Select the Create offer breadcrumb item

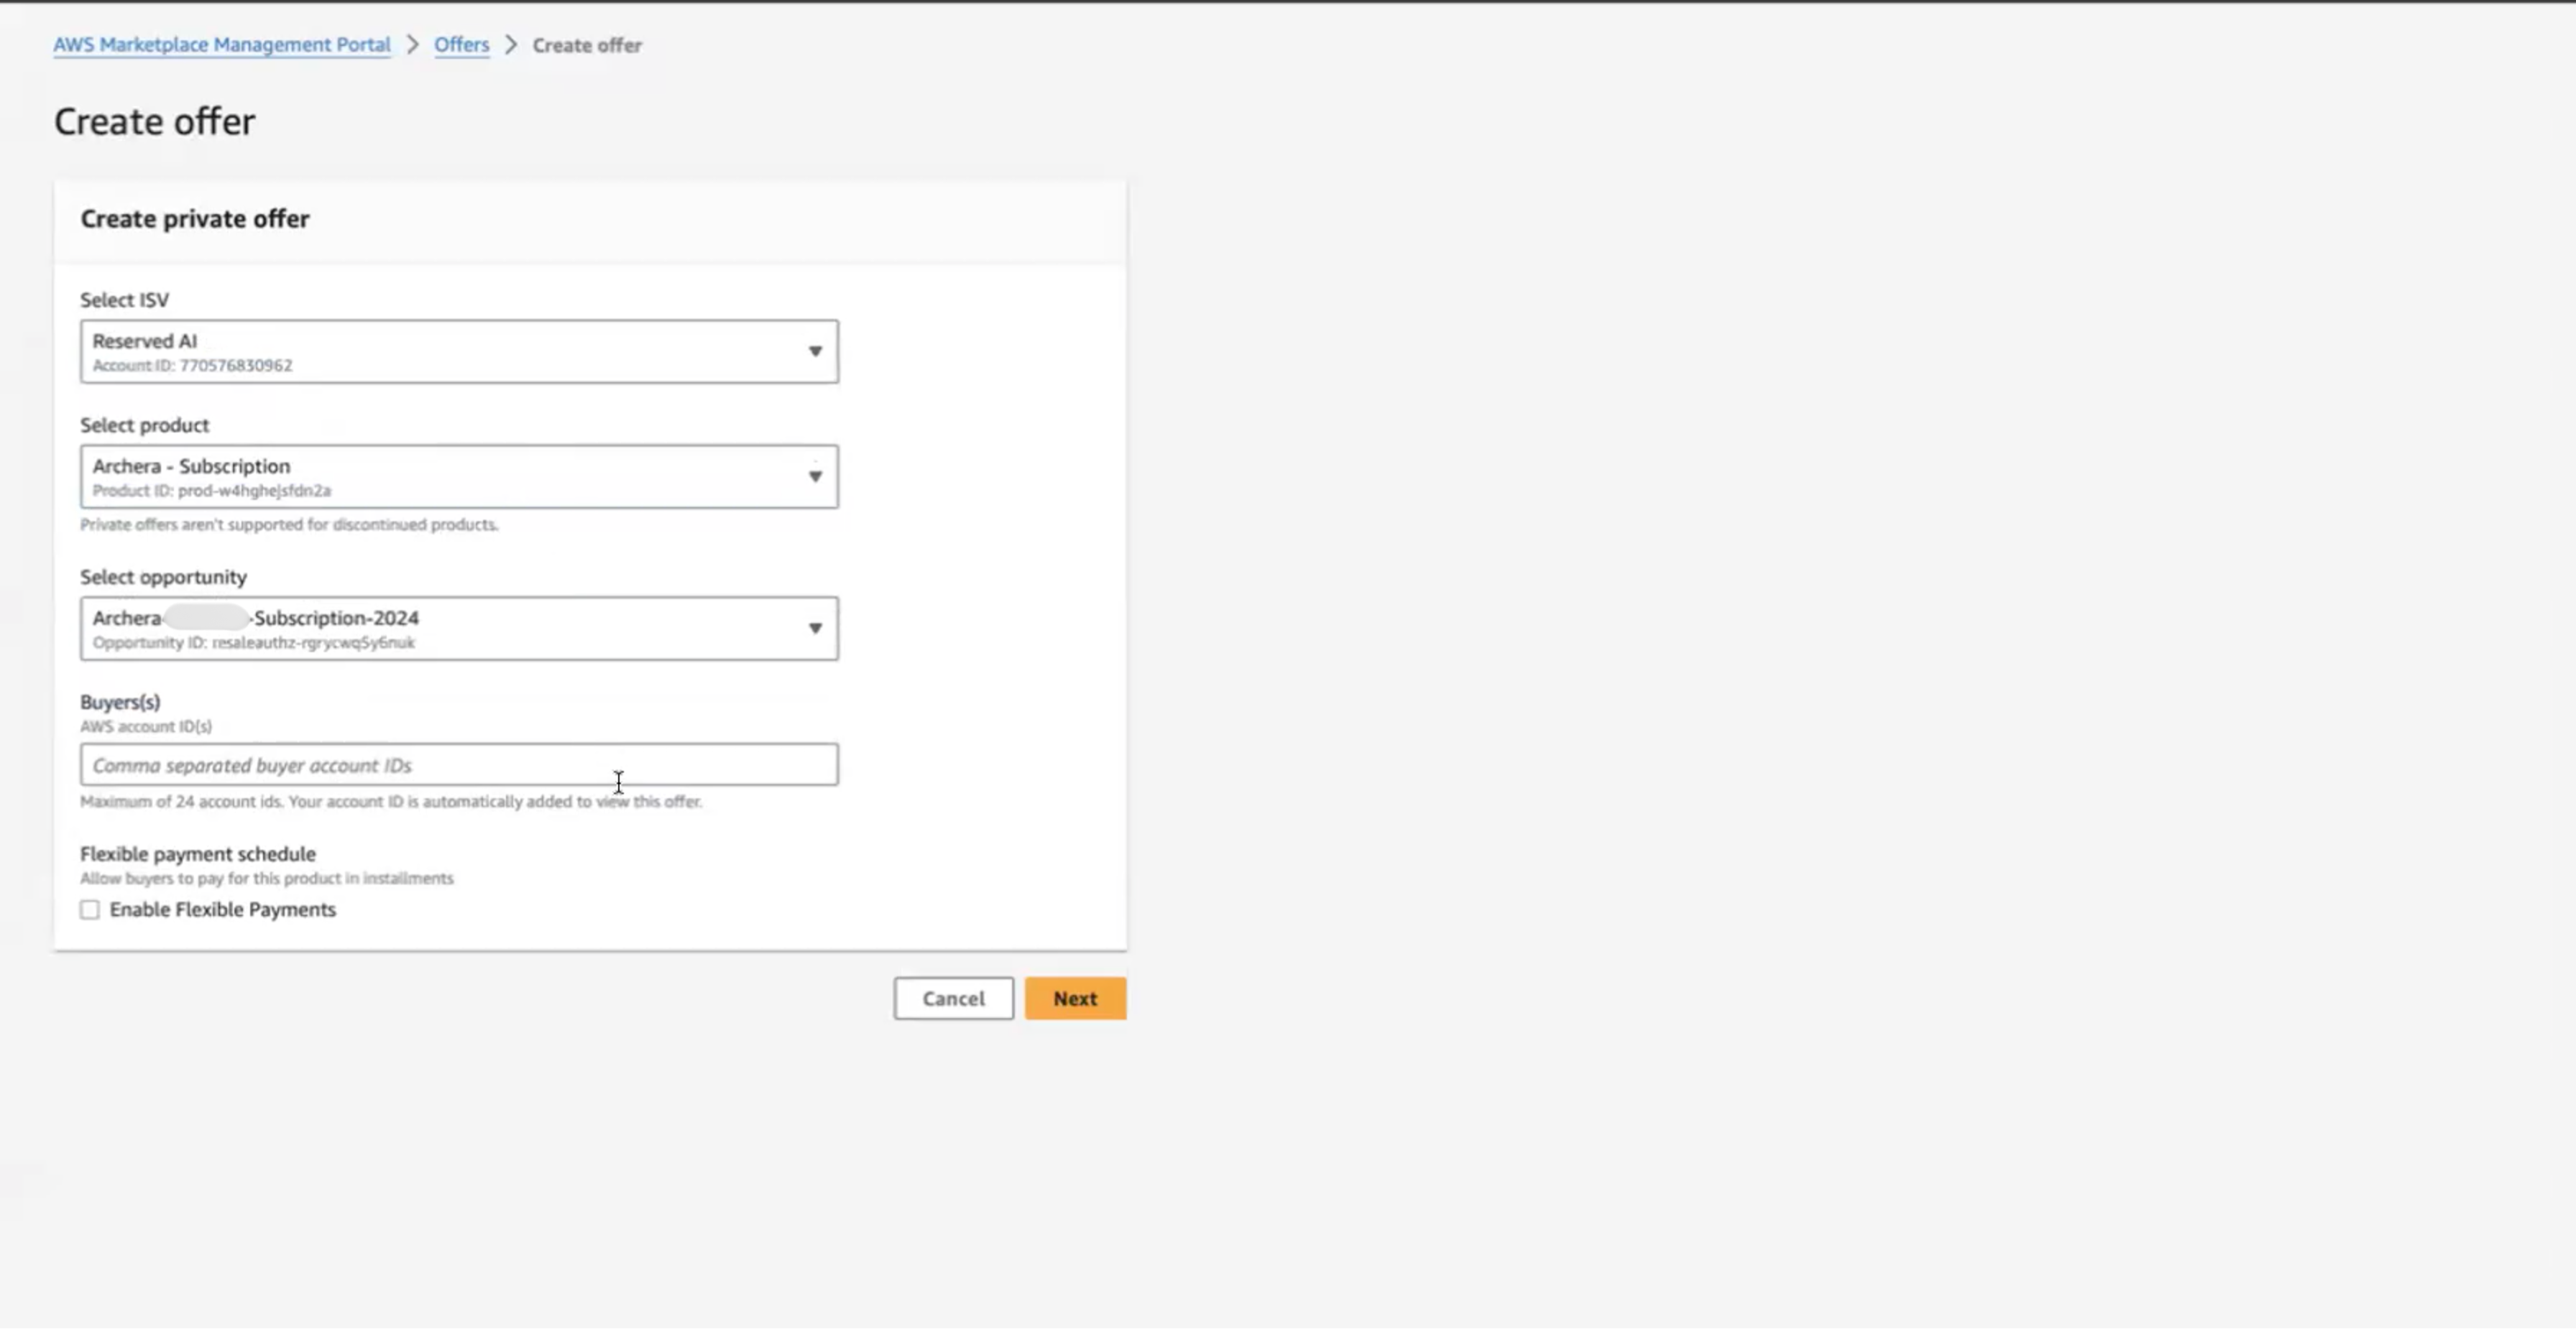[587, 45]
